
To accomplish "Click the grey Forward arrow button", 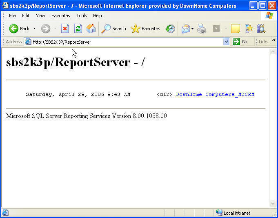I will (46, 29).
